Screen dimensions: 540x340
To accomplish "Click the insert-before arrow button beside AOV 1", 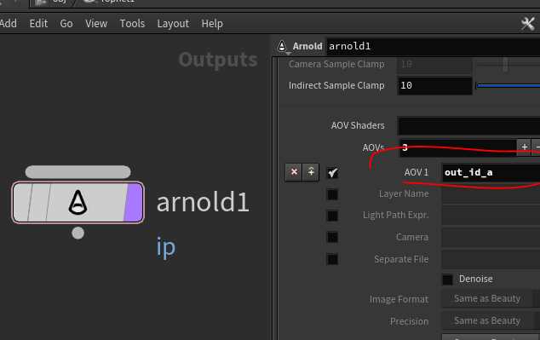I will point(311,172).
